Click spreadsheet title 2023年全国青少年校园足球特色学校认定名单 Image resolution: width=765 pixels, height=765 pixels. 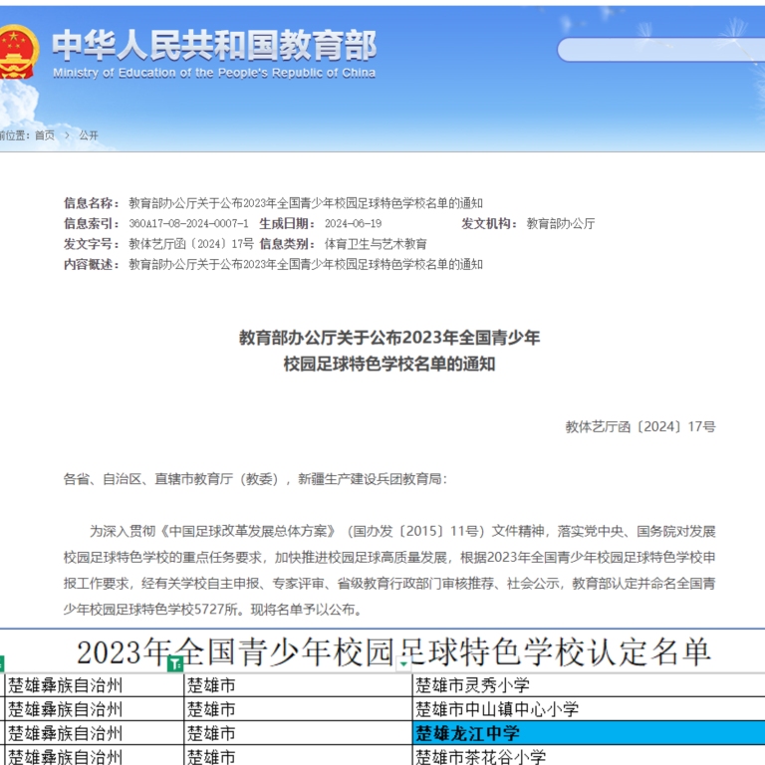[x=393, y=652]
